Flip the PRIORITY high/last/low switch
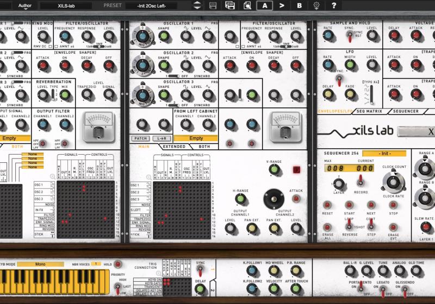Viewport: 435px width, 304px height. (117, 288)
